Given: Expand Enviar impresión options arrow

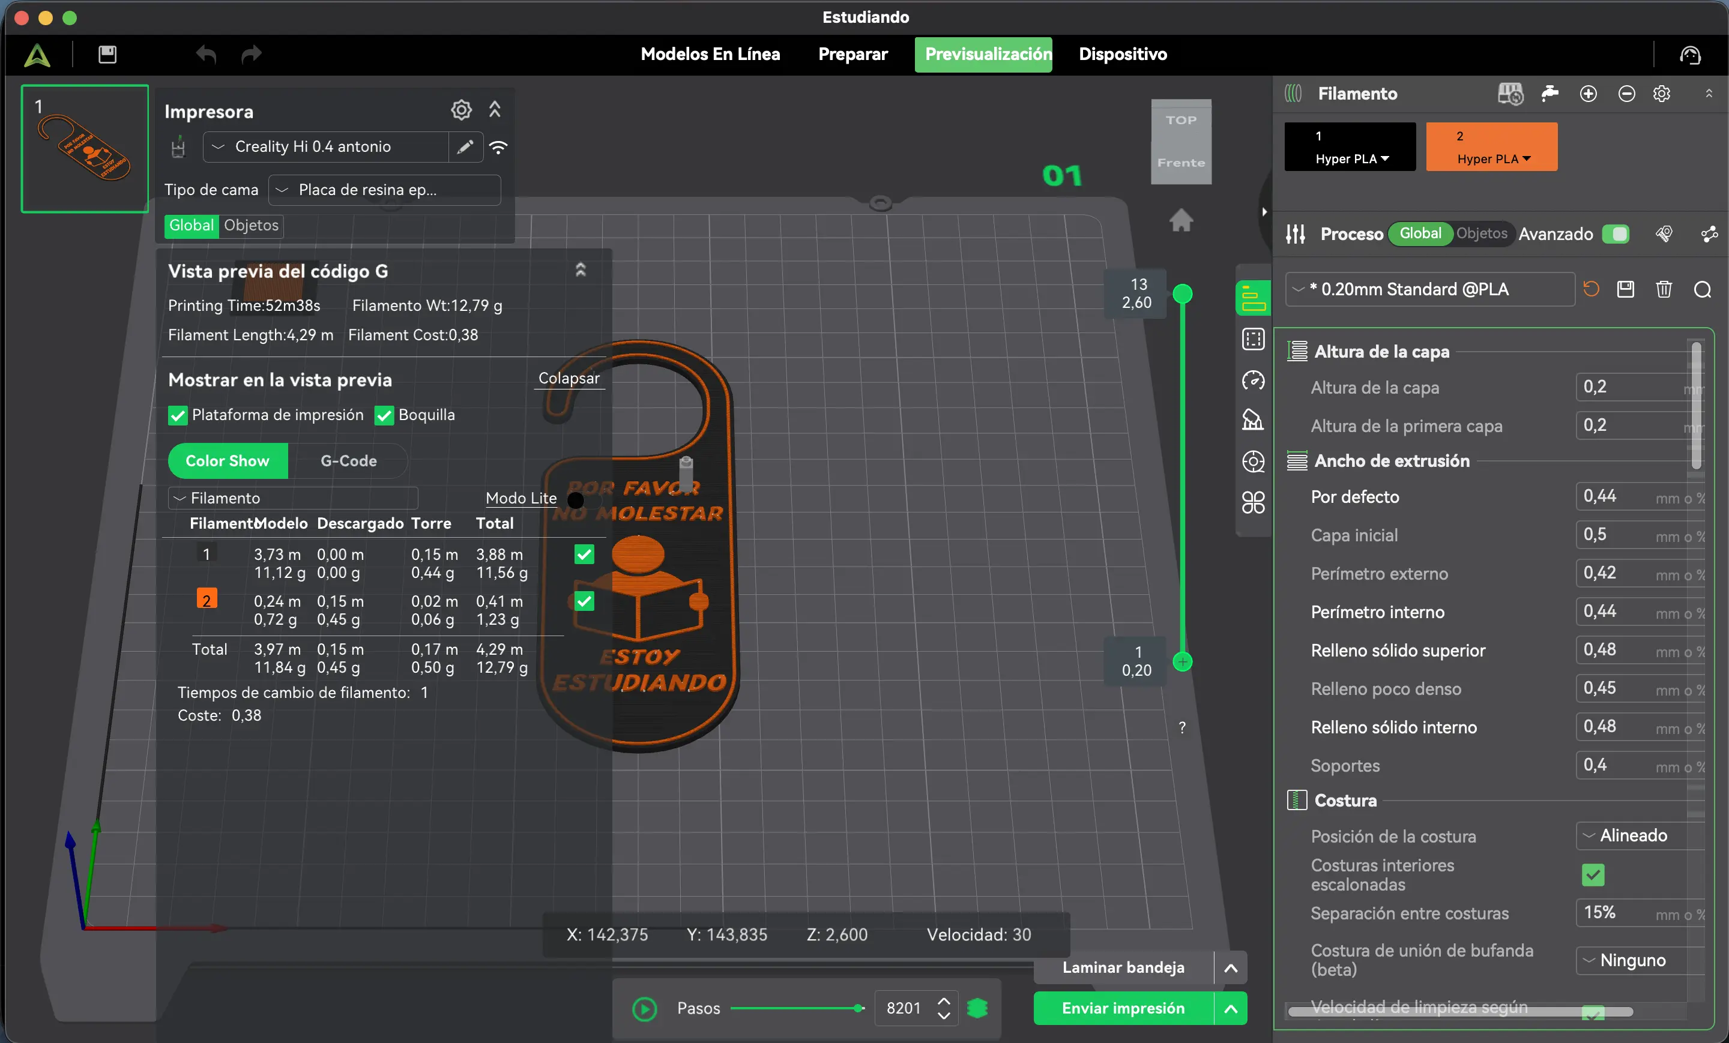Looking at the screenshot, I should click(1231, 1008).
